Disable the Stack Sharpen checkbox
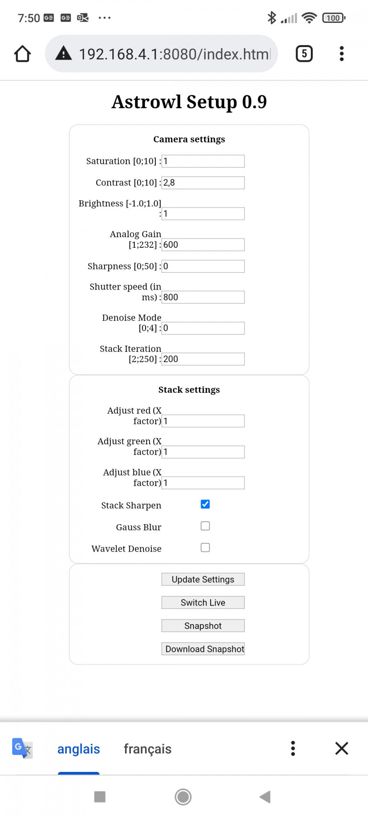Viewport: 368px width, 819px height. [205, 504]
